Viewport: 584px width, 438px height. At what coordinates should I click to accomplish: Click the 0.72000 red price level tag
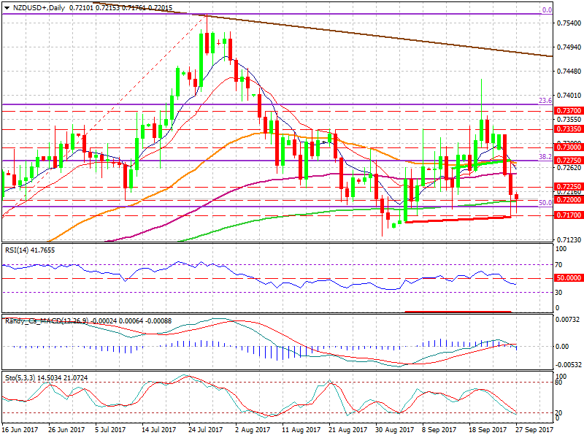point(568,199)
